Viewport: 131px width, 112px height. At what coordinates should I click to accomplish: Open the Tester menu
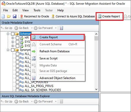pyautogui.click(x=49, y=10)
